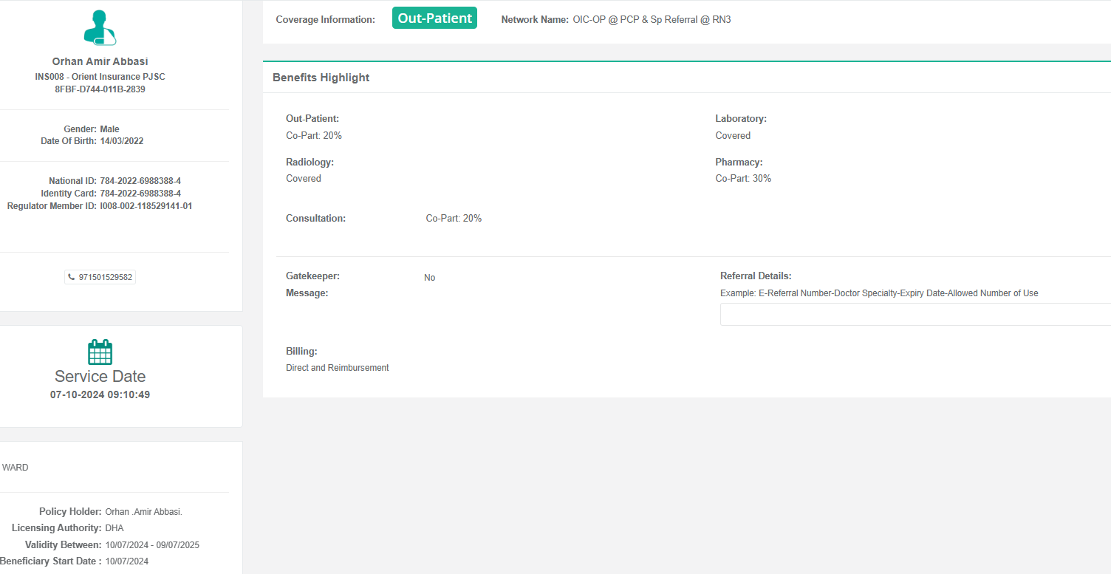Viewport: 1111px width, 574px height.
Task: Click the WARD label
Action: (16, 468)
